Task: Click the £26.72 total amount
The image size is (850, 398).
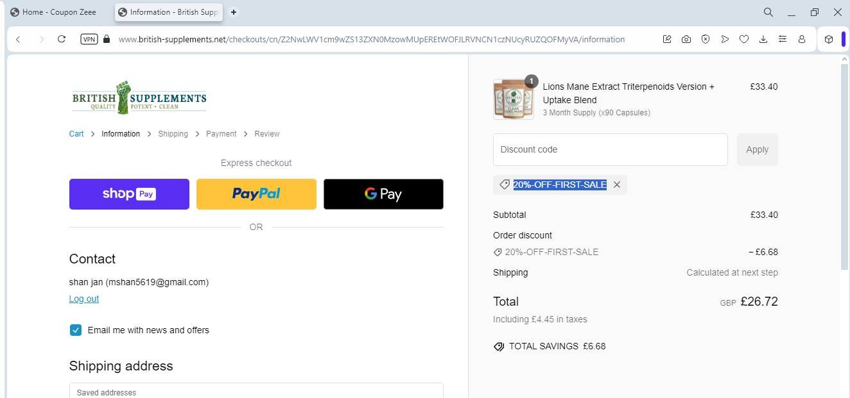Action: pyautogui.click(x=759, y=301)
